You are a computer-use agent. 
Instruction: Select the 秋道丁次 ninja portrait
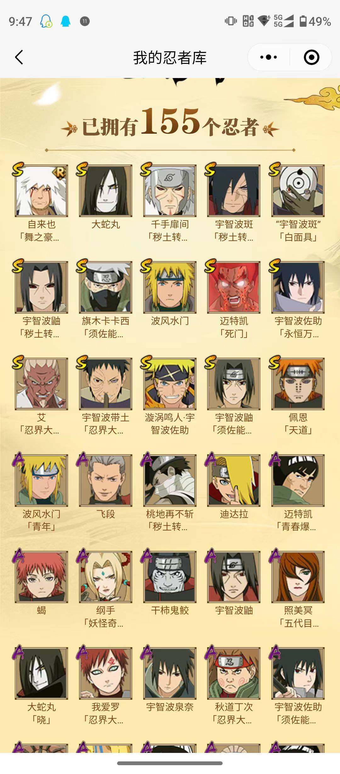pyautogui.click(x=234, y=673)
